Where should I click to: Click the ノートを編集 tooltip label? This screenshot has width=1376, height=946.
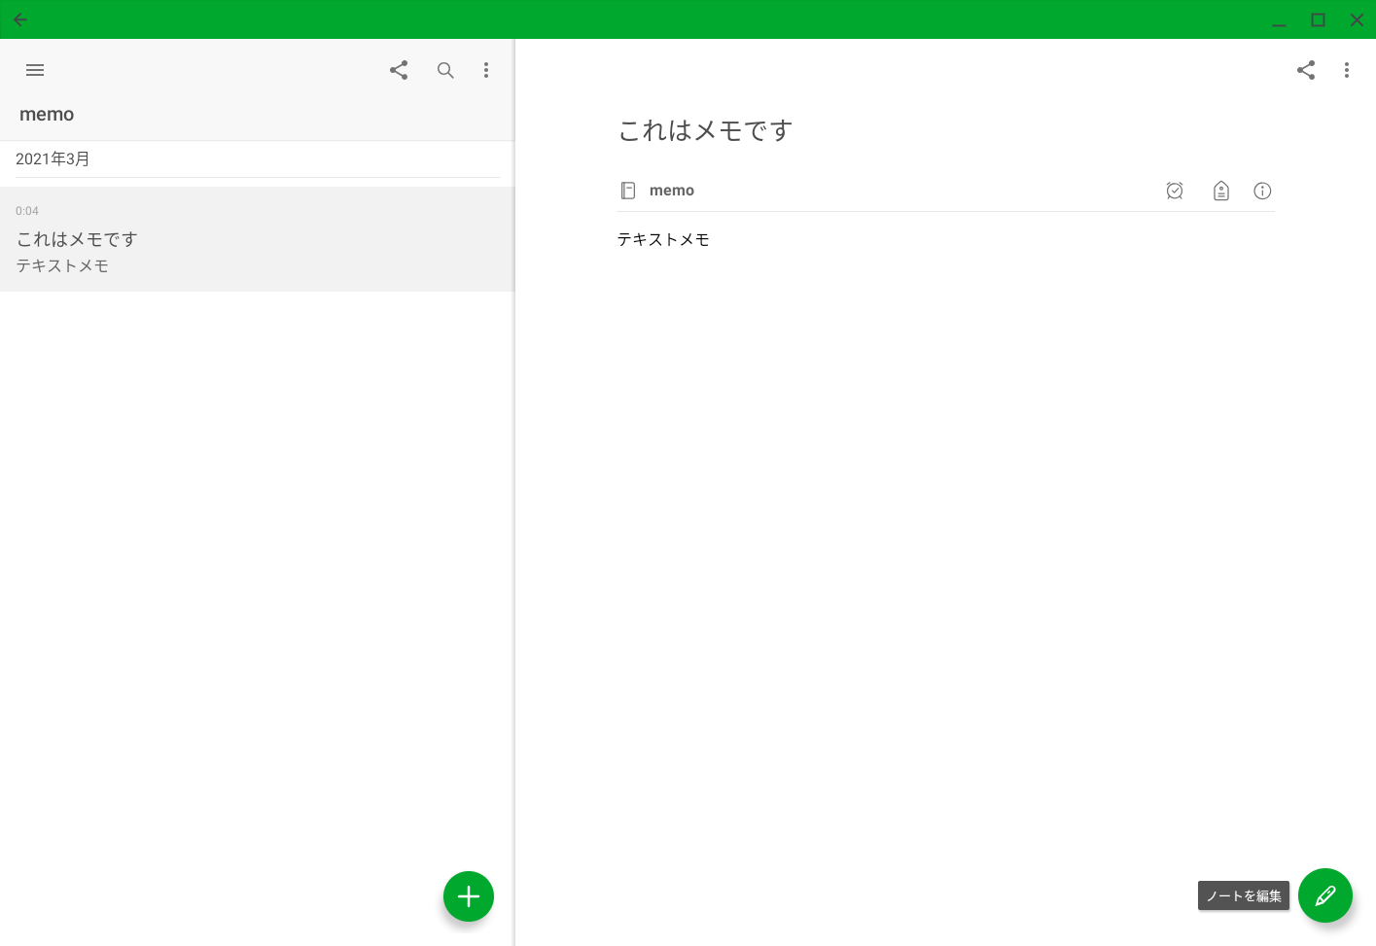click(x=1243, y=895)
